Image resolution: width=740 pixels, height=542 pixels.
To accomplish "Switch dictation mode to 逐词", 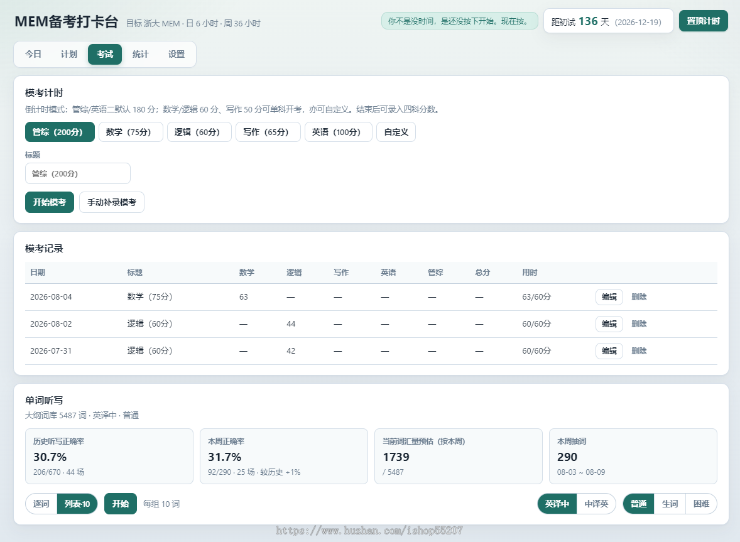I will (x=41, y=504).
